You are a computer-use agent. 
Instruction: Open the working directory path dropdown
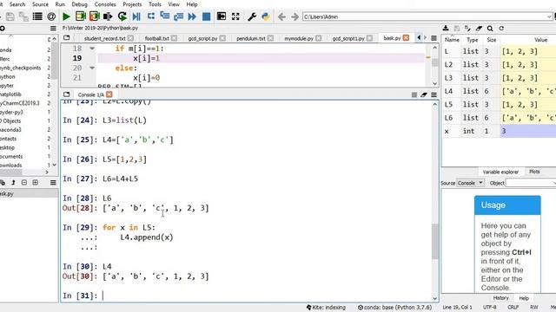click(x=549, y=16)
